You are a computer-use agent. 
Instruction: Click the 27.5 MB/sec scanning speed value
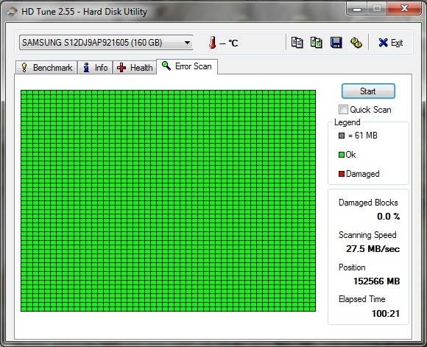tap(373, 249)
